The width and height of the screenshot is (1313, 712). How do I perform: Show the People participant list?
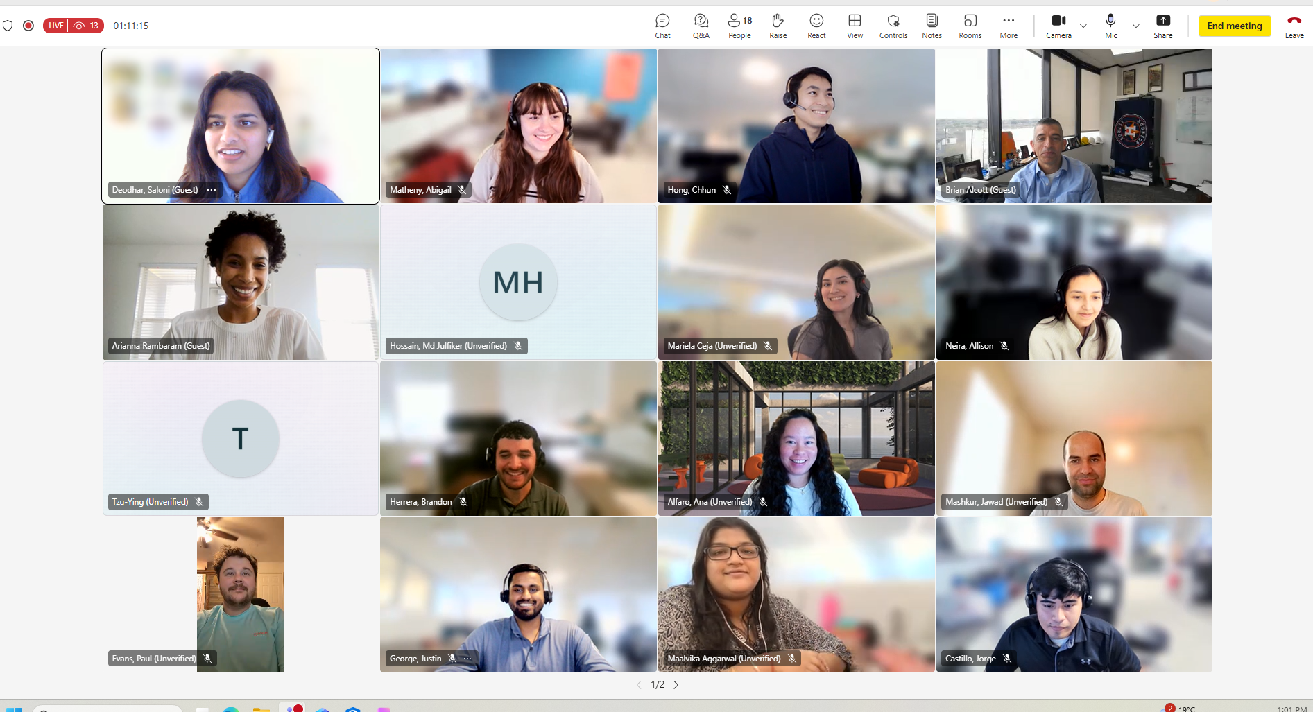point(739,26)
